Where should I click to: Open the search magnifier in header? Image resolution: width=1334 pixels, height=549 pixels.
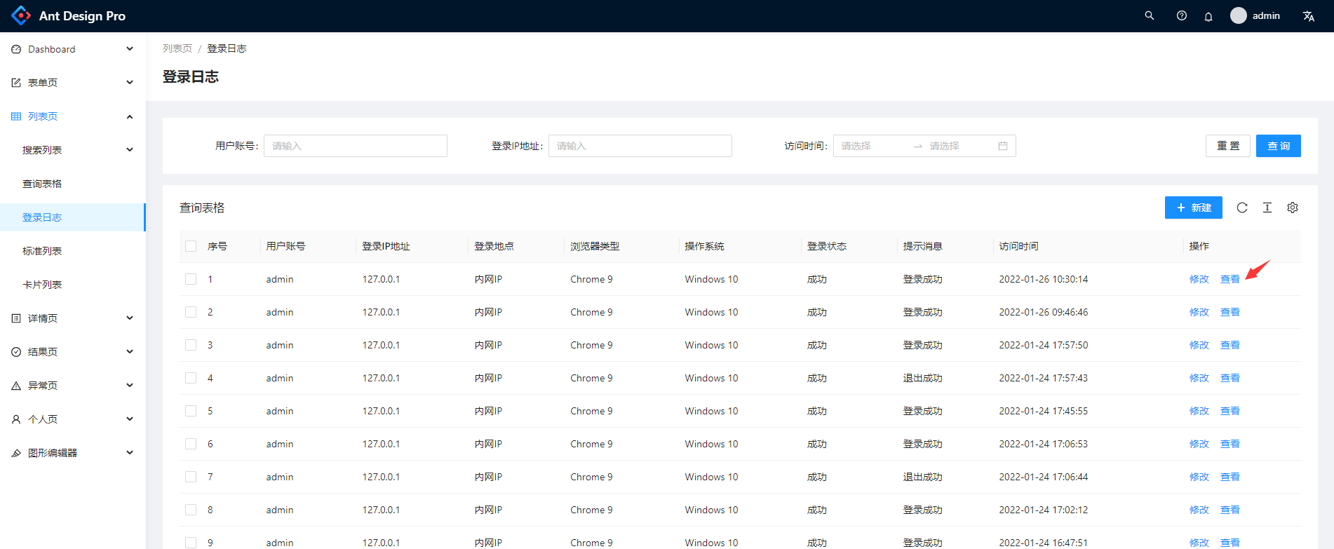[x=1150, y=15]
